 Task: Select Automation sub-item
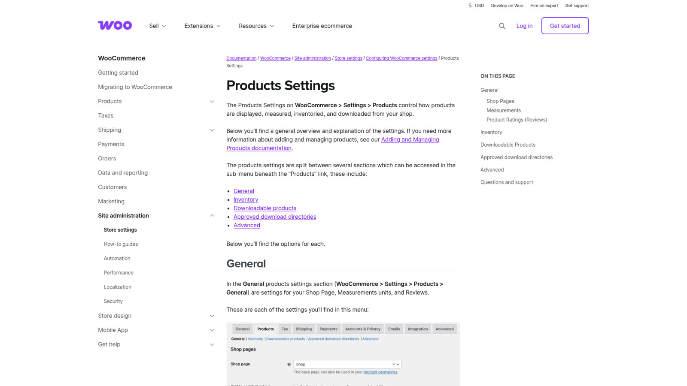click(x=117, y=258)
